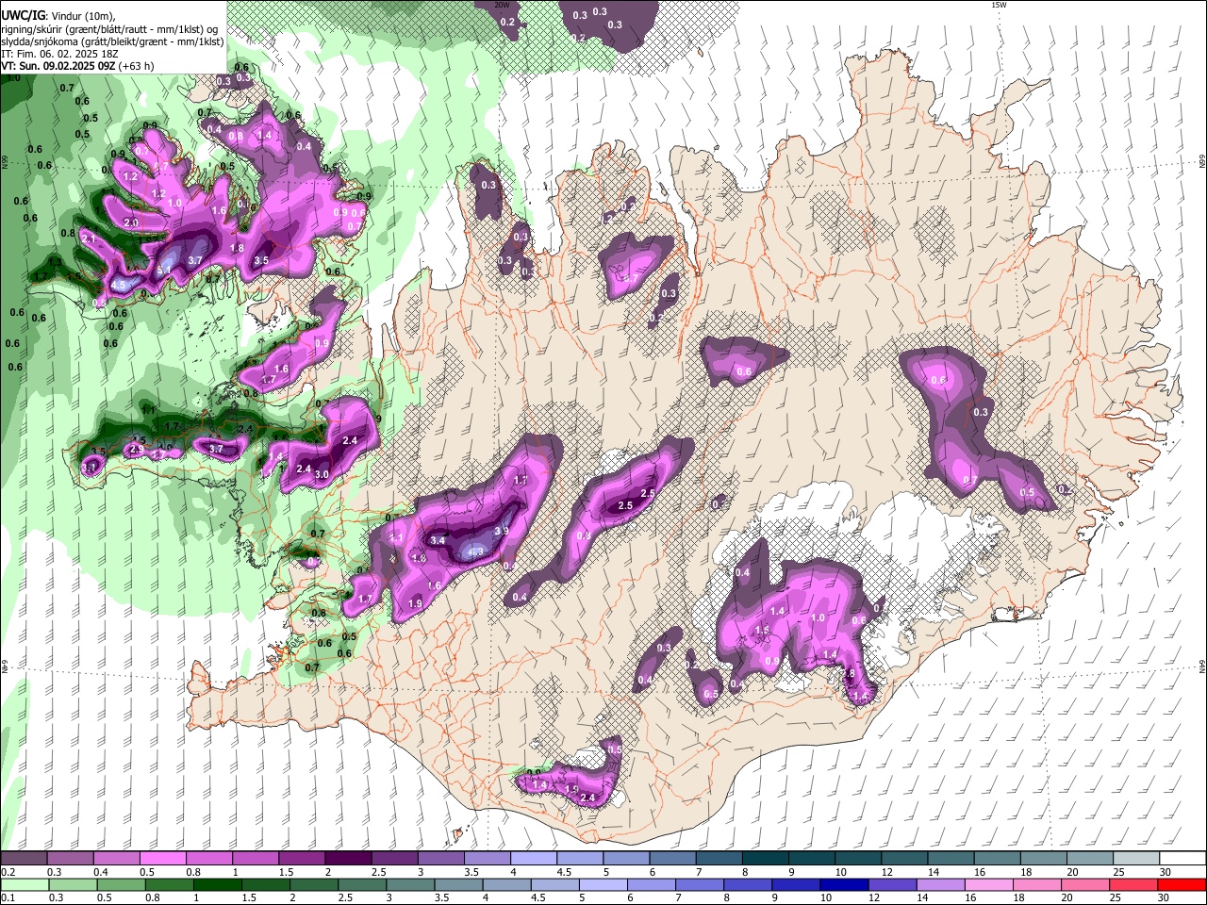This screenshot has height=905, width=1207.
Task: Click the '25' label on the snow legend row
Action: click(x=1118, y=871)
